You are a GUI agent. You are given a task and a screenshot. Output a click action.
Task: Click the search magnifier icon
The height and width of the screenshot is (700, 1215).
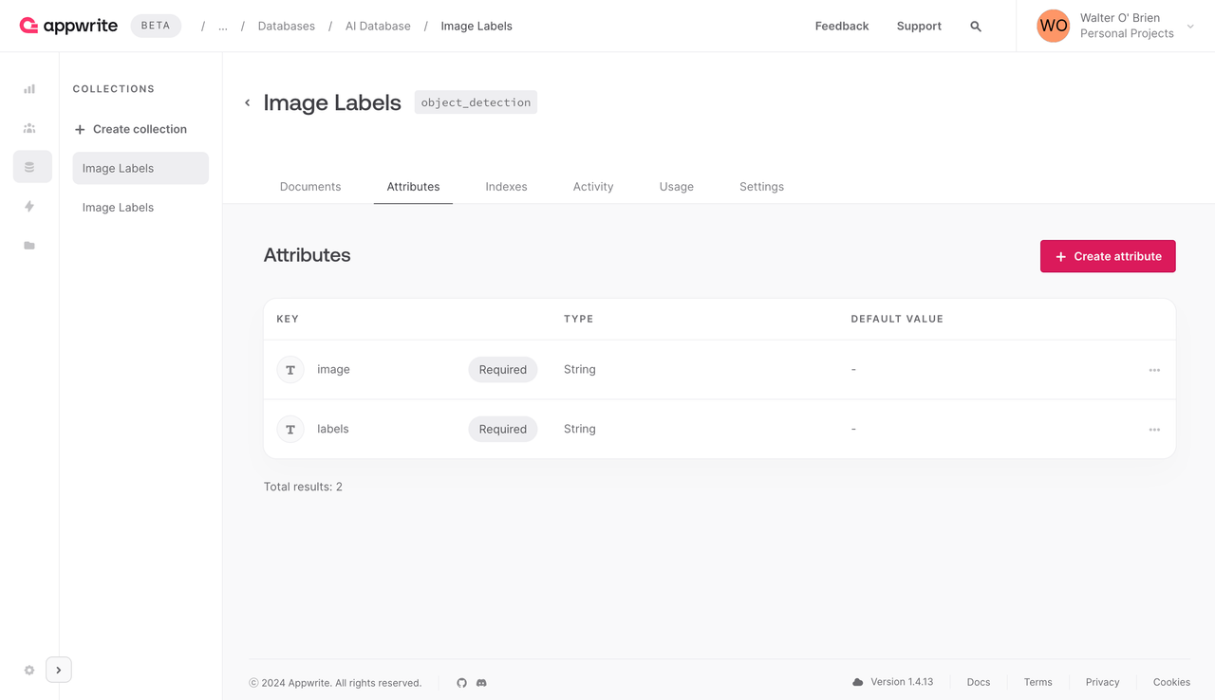click(x=976, y=27)
